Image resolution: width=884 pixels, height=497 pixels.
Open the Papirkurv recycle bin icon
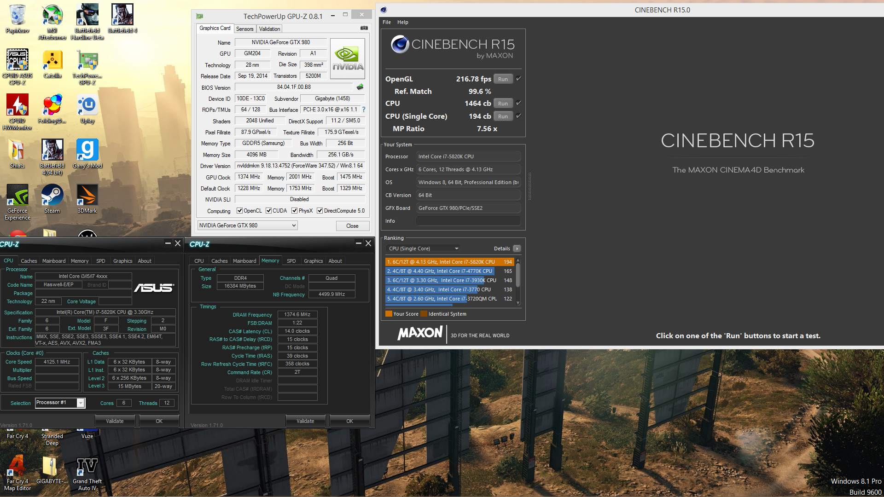pos(17,18)
